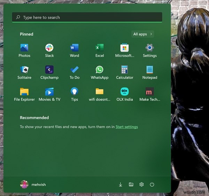Open the To Do app
This screenshot has width=209, height=196.
[x=75, y=72]
